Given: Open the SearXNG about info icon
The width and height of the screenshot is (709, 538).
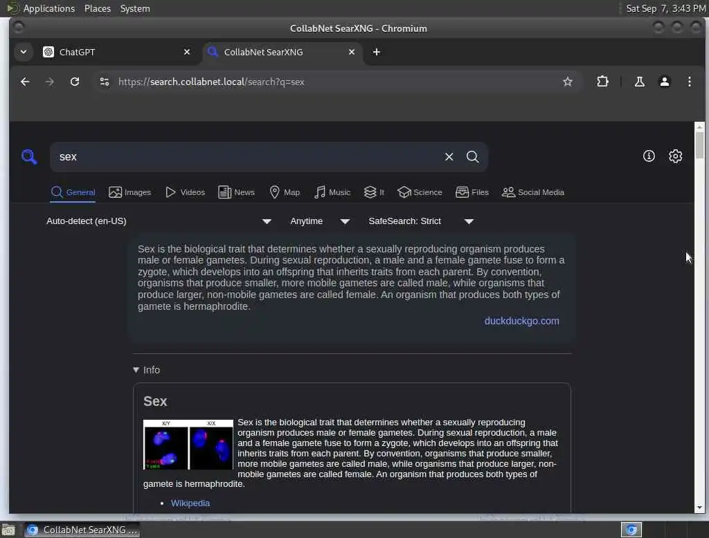Looking at the screenshot, I should click(x=649, y=156).
